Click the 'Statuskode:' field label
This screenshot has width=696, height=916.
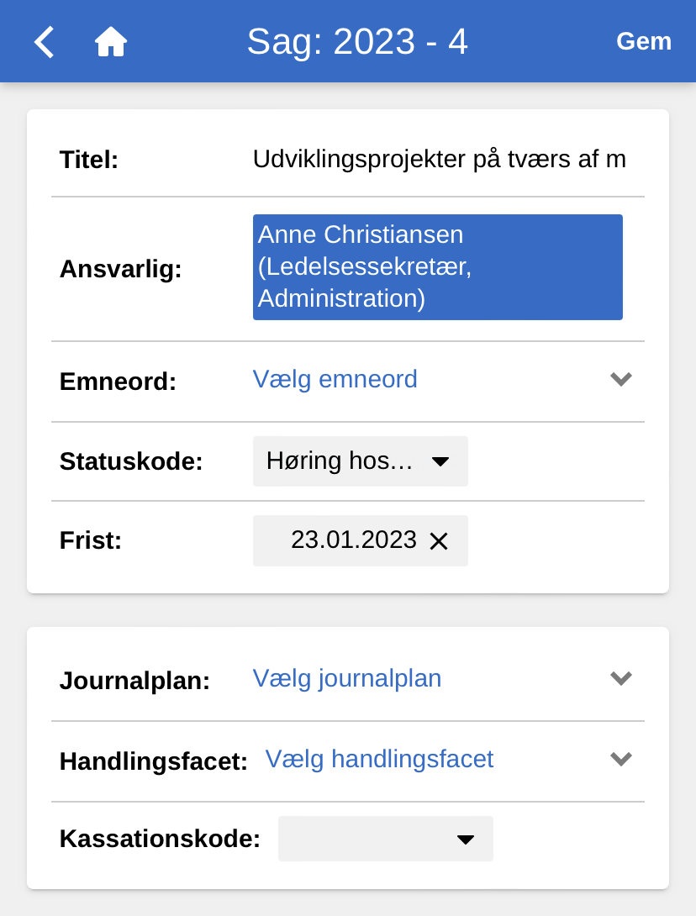tap(131, 461)
